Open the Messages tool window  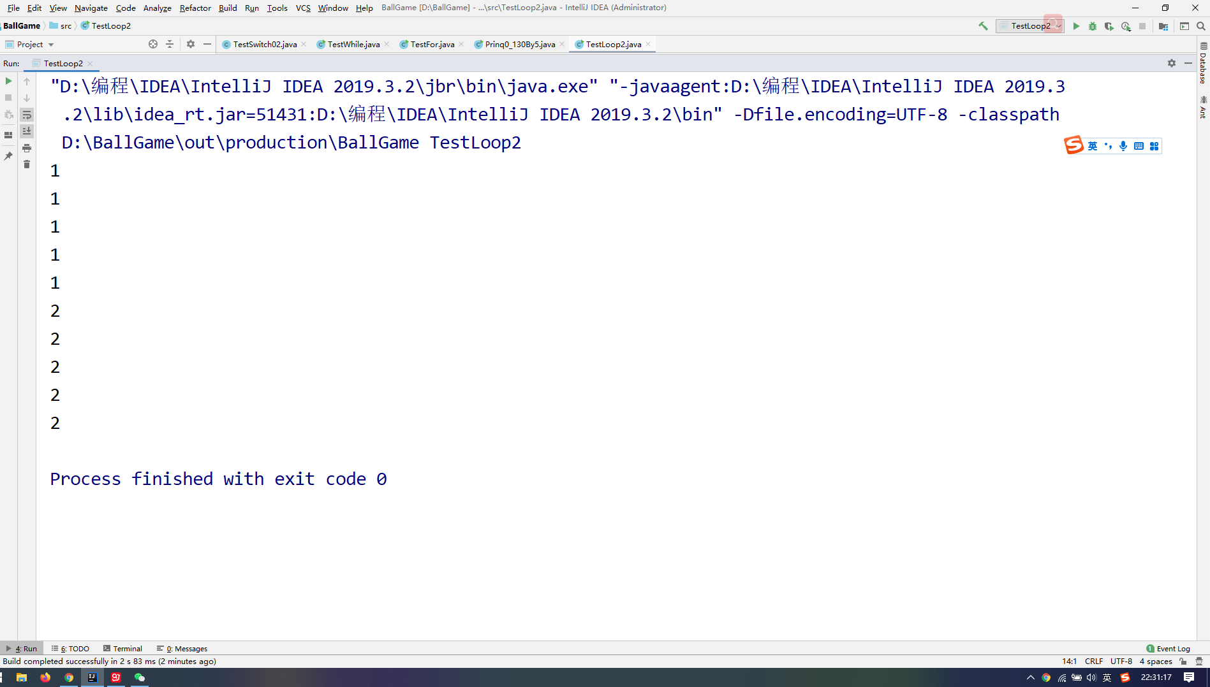(182, 648)
